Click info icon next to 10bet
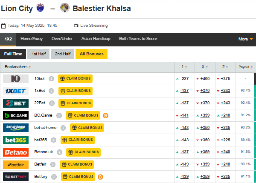This screenshot has width=256, height=183. [x=51, y=79]
